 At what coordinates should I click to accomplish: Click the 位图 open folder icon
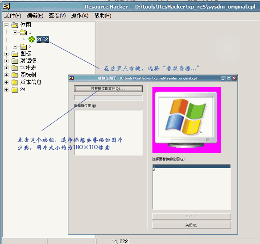(15, 25)
